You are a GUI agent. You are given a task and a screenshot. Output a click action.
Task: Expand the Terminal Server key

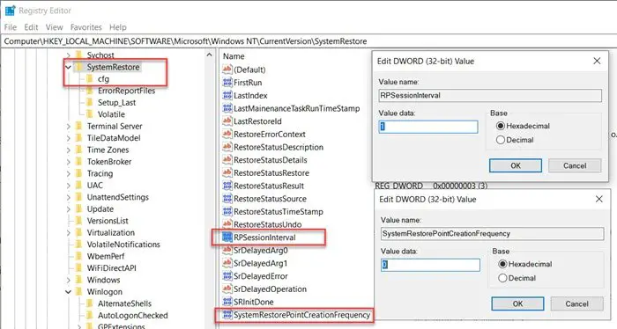tap(68, 127)
